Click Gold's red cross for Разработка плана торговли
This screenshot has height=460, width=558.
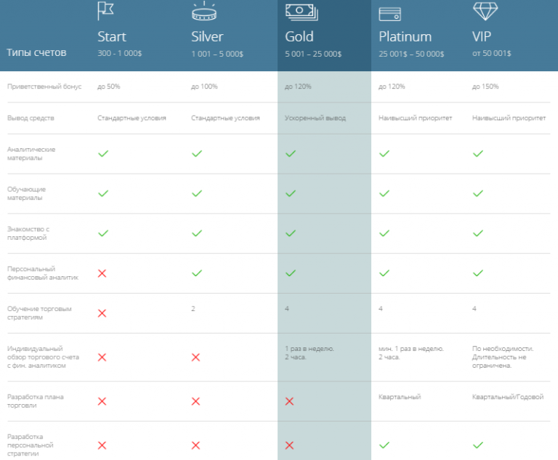point(289,402)
